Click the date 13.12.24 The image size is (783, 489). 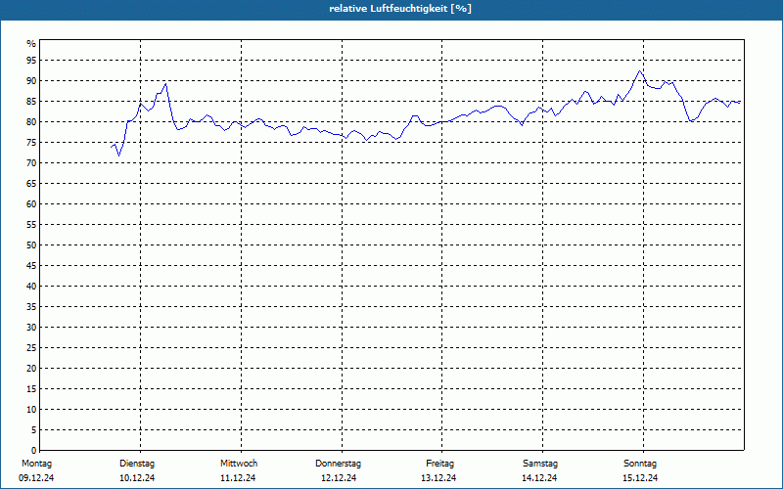[438, 478]
